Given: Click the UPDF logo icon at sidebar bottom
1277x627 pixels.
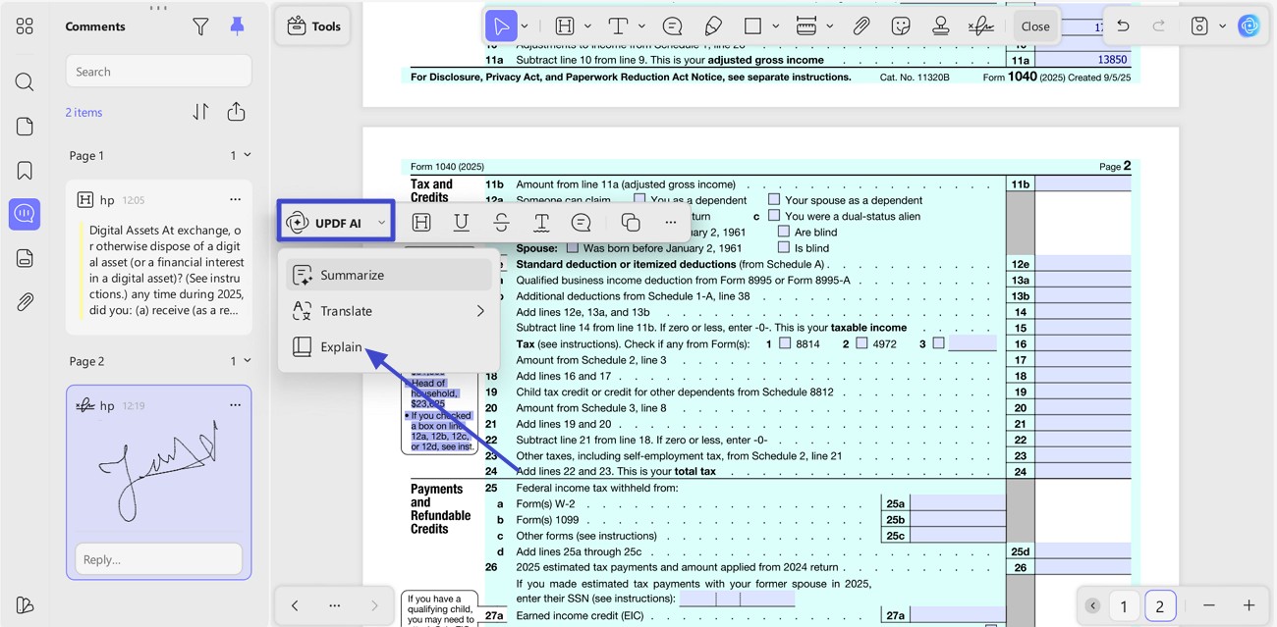Looking at the screenshot, I should tap(25, 604).
